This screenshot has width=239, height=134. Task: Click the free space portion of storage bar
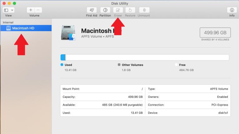pos(147,57)
